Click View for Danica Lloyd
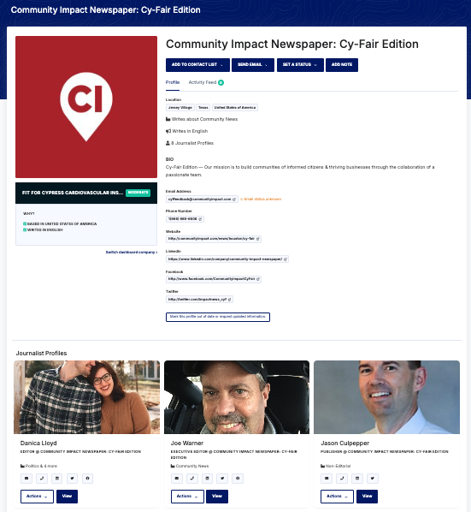This screenshot has height=512, width=471. point(68,497)
